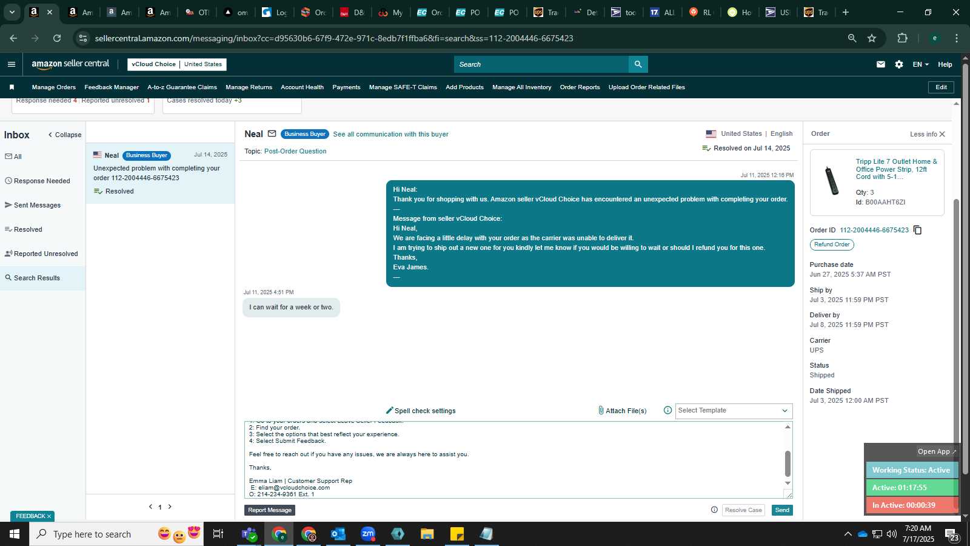Click the message reply scrollbar handle
This screenshot has height=546, width=970.
788,463
